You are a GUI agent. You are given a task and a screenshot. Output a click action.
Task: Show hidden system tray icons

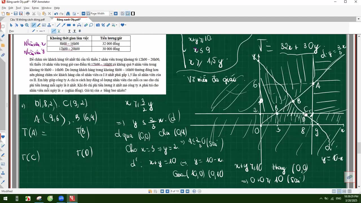(x=321, y=198)
